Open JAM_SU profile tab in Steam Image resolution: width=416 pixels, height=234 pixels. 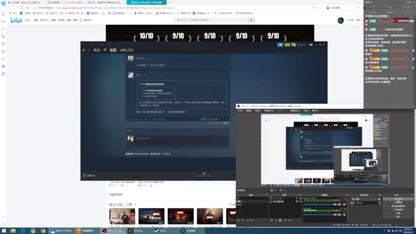pos(126,50)
